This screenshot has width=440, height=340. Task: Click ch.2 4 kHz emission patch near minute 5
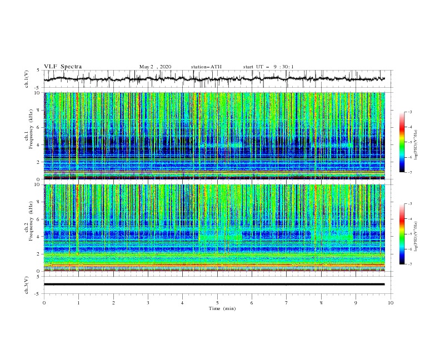(221, 237)
